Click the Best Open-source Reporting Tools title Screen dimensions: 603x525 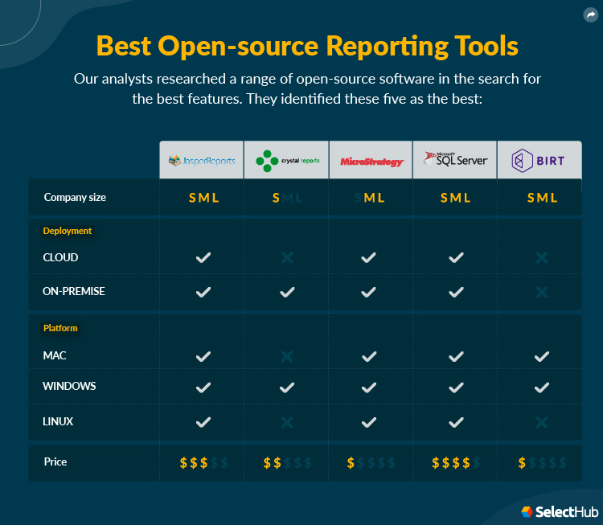(x=307, y=46)
